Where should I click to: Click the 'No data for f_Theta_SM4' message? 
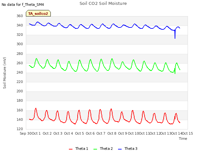pyautogui.click(x=23, y=5)
